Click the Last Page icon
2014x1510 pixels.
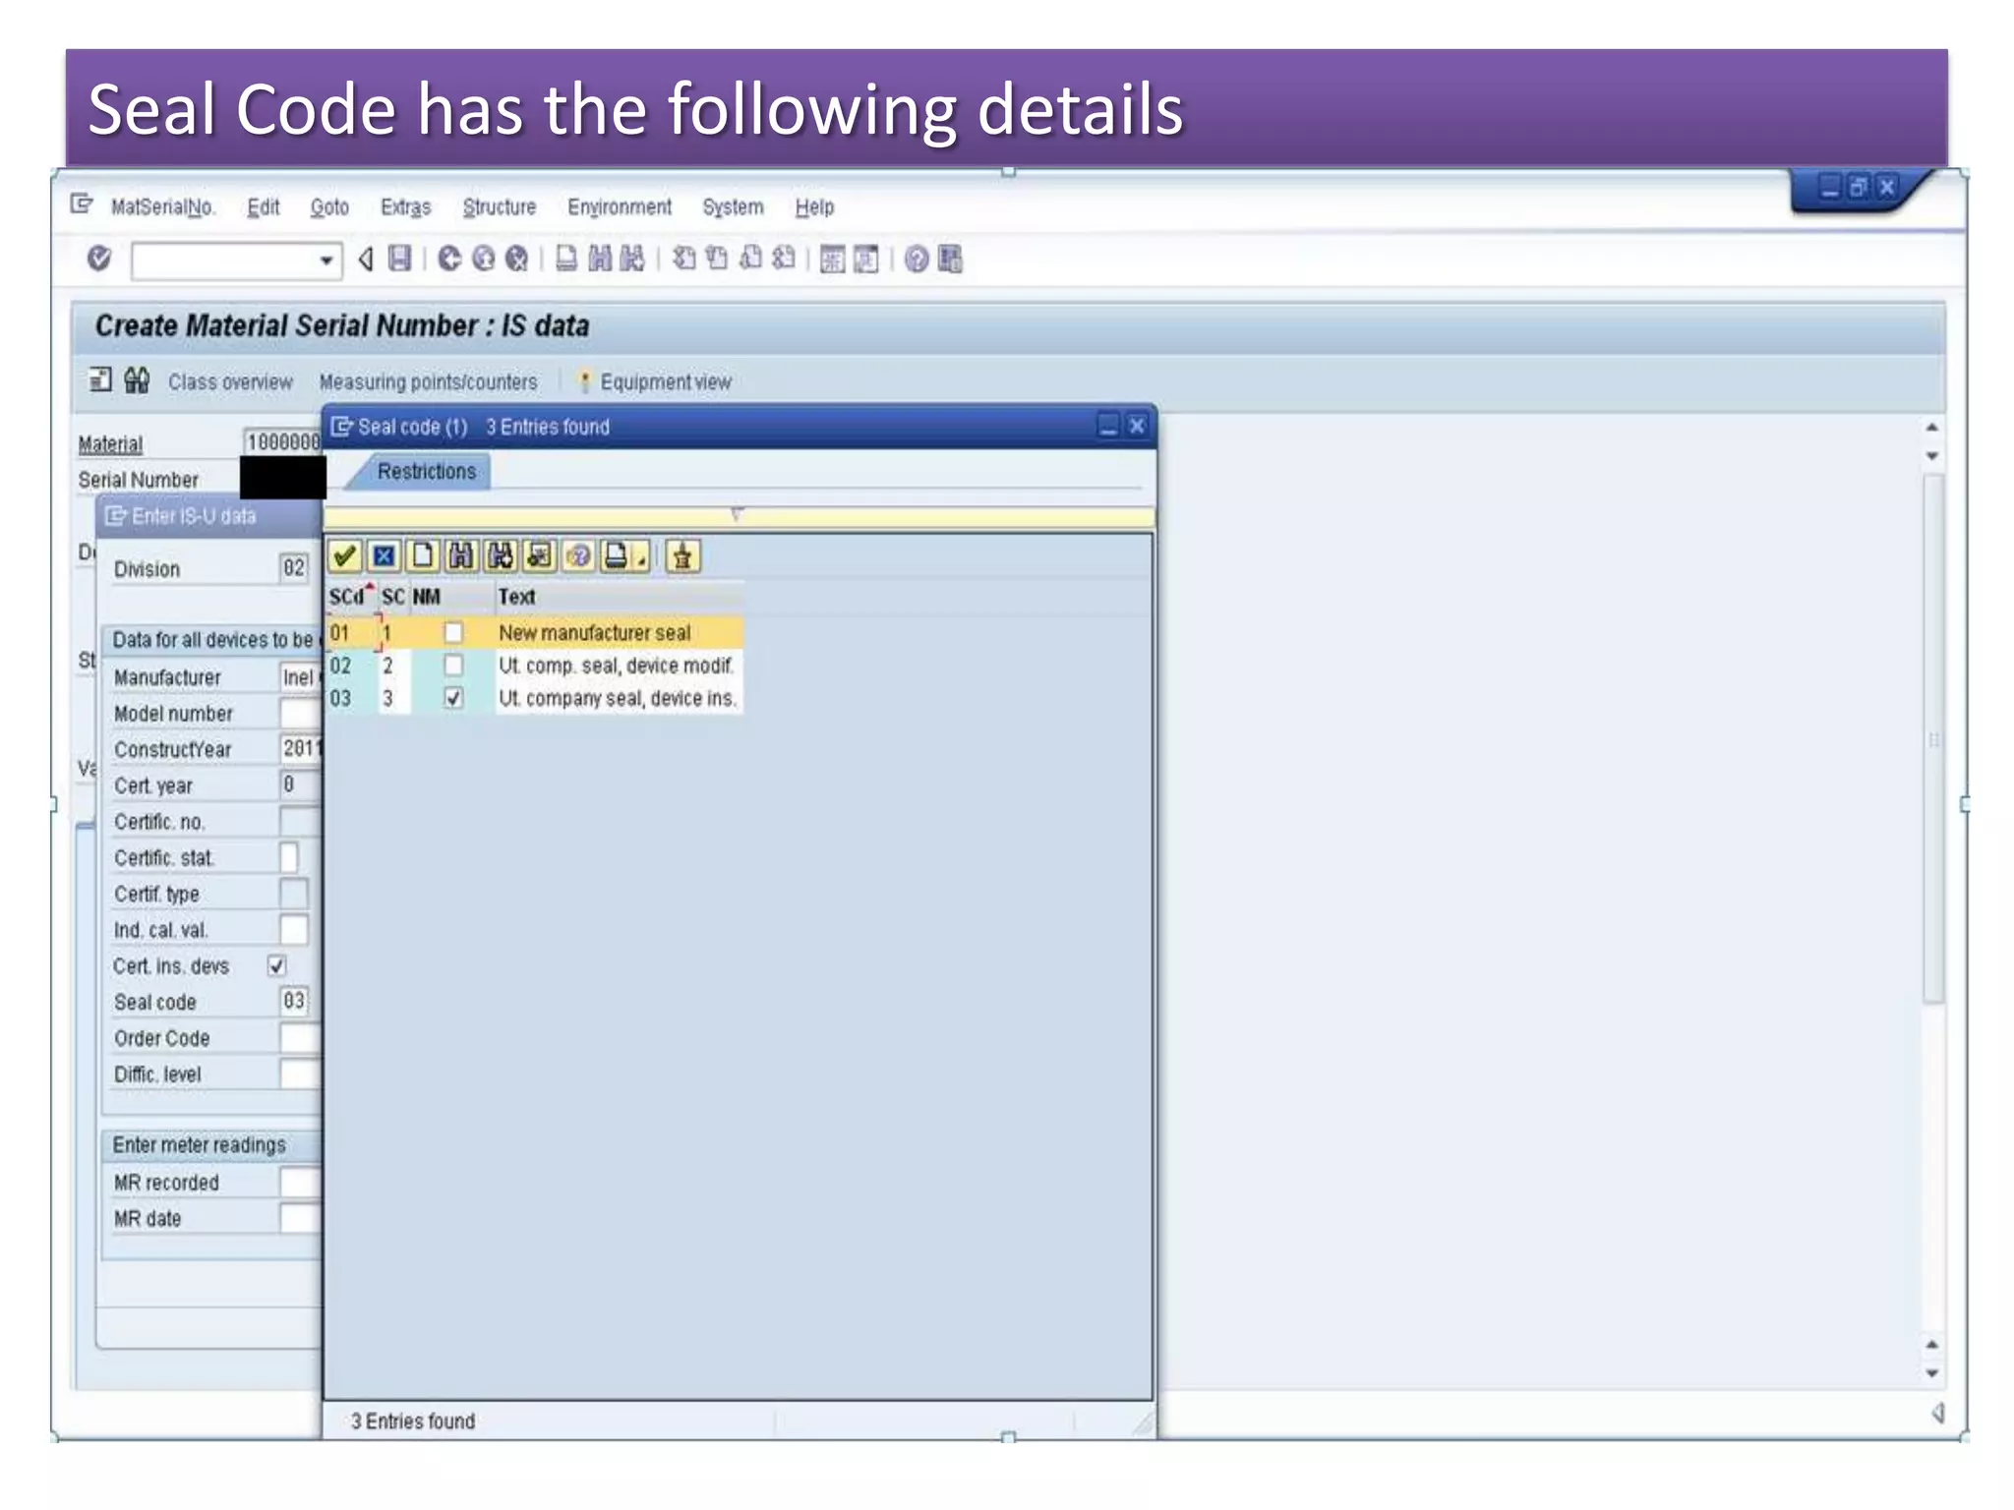(x=784, y=259)
